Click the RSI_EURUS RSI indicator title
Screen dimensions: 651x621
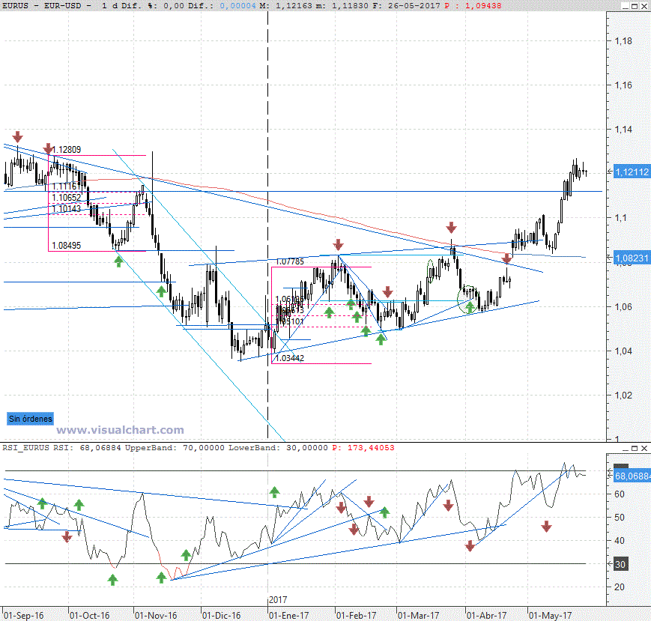tap(34, 447)
